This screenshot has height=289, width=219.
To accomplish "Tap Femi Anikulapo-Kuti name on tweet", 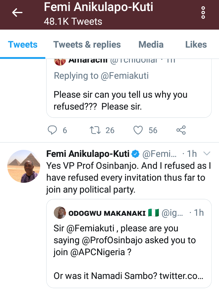I will point(88,154).
